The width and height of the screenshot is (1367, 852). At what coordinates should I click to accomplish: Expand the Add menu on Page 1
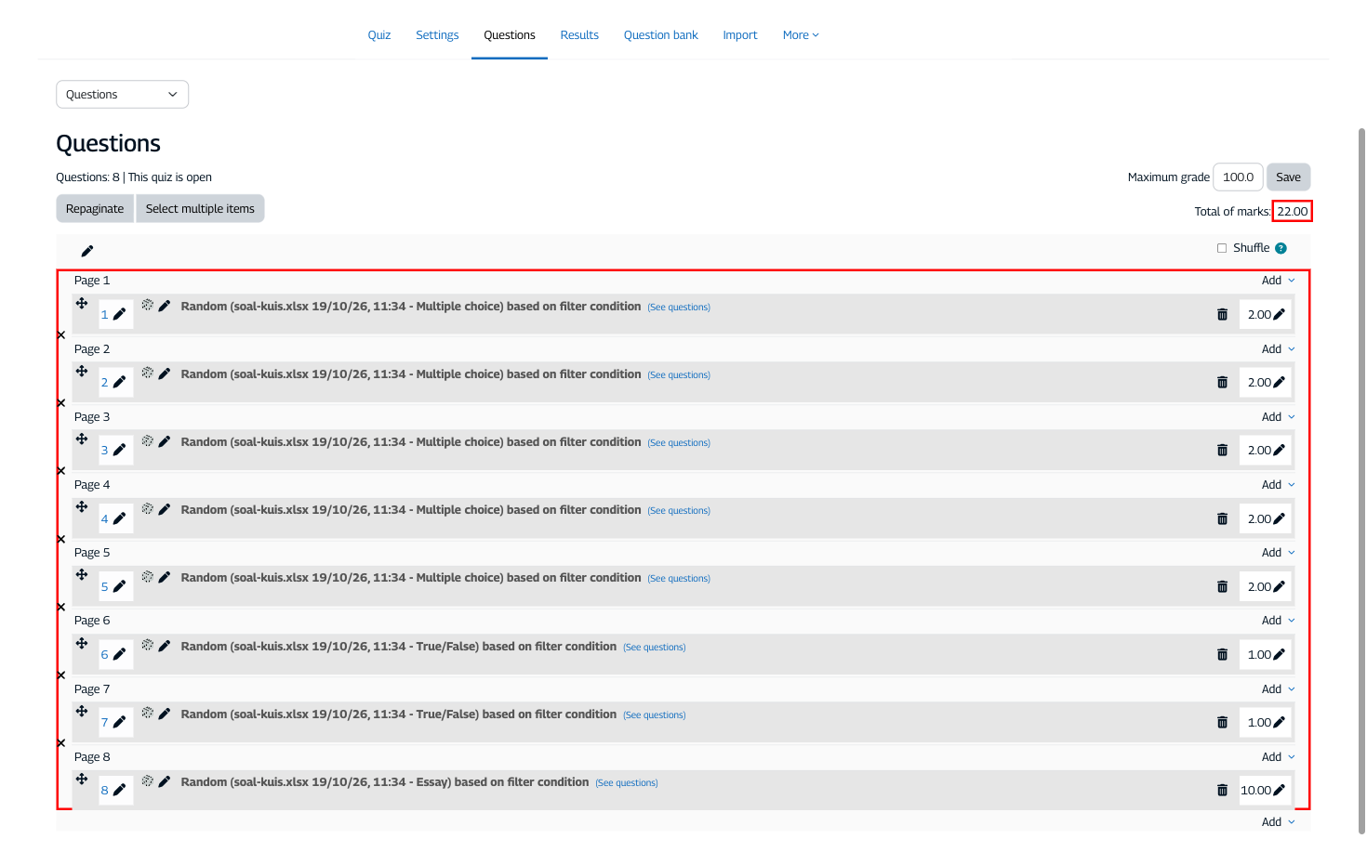point(1278,281)
